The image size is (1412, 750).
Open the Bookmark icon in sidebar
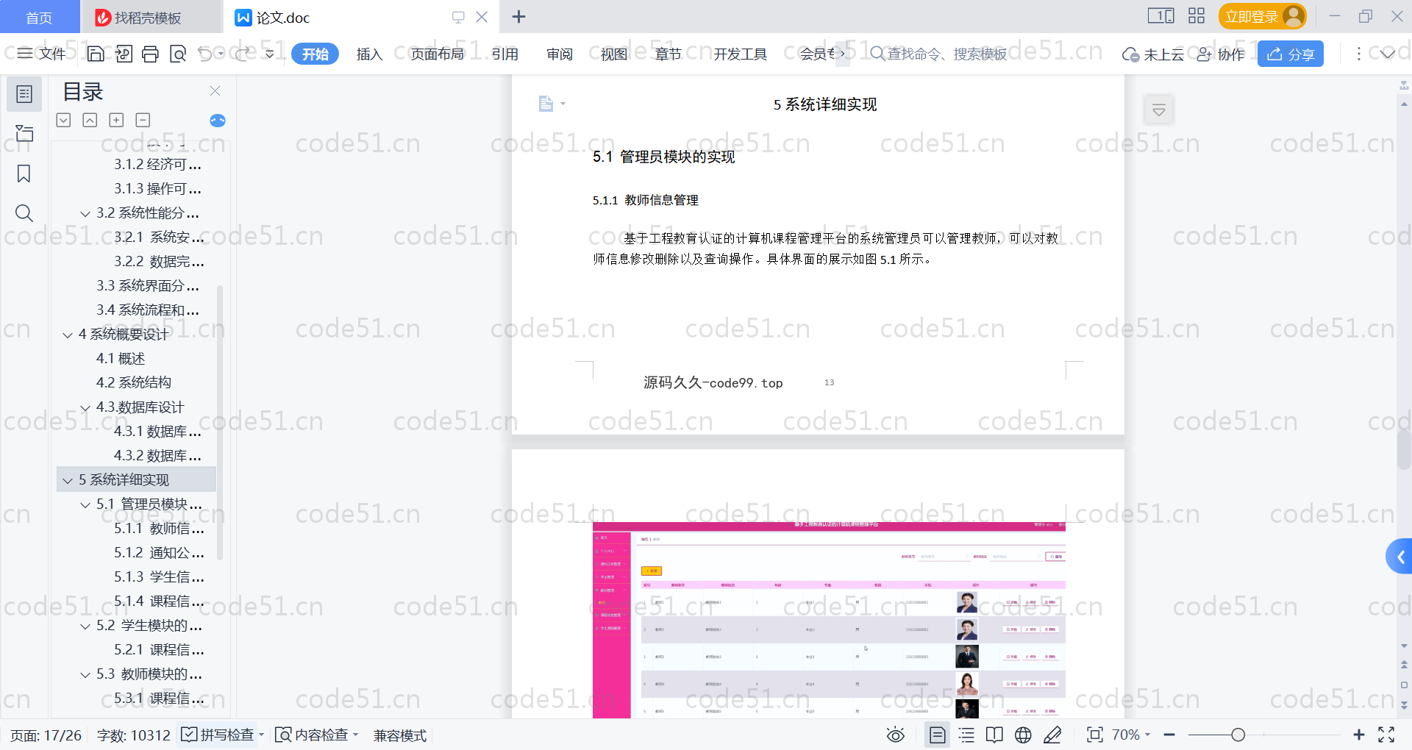[x=24, y=174]
